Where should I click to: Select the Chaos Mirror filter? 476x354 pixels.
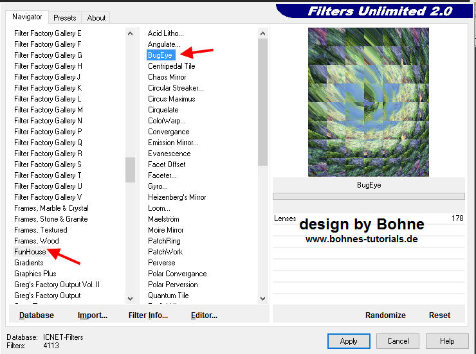(167, 77)
